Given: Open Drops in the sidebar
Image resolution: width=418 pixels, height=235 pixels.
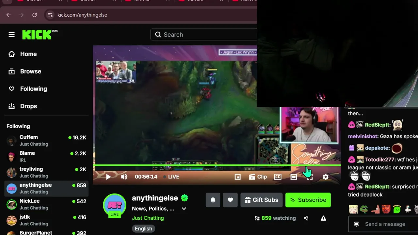Looking at the screenshot, I should [46, 106].
